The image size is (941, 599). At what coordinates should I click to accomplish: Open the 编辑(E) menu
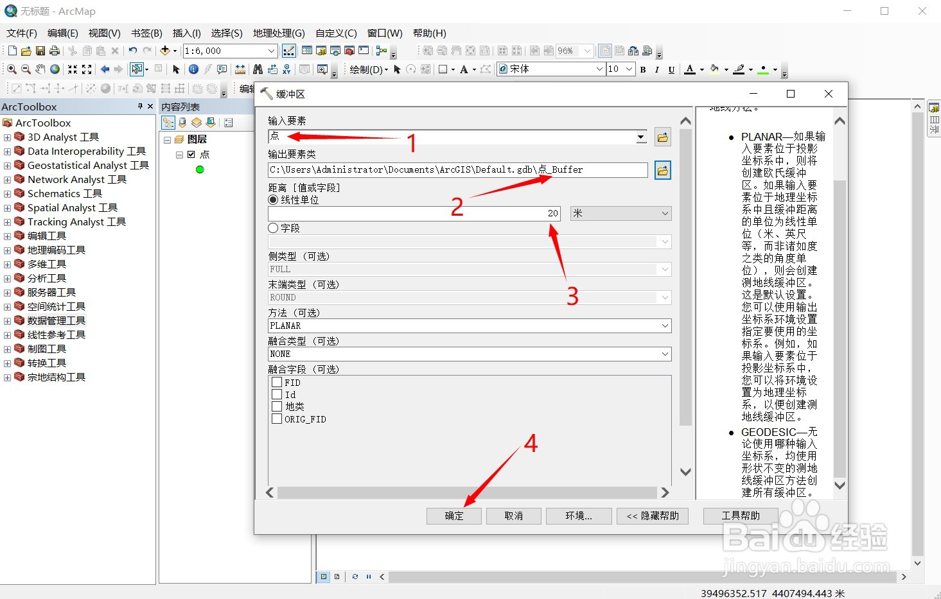[x=62, y=33]
